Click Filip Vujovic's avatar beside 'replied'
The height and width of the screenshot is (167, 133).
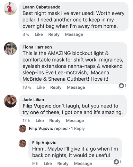coord(23,128)
